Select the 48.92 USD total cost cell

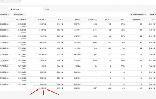coord(43,54)
